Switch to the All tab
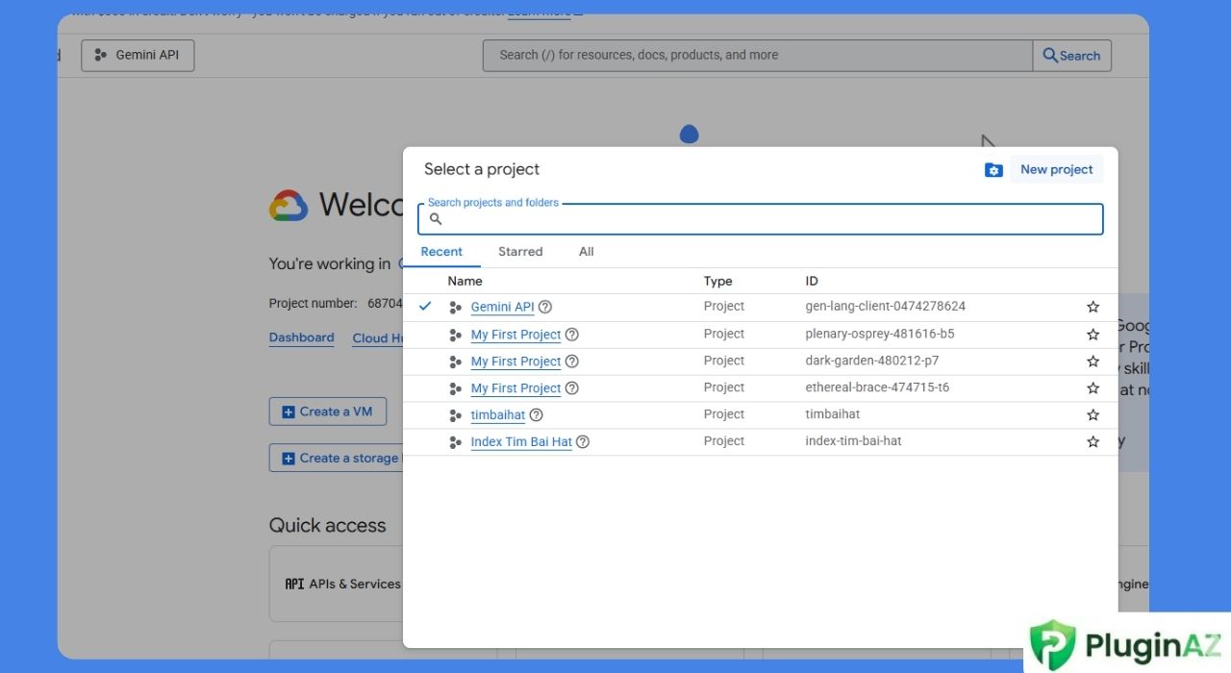The height and width of the screenshot is (673, 1231). tap(586, 251)
